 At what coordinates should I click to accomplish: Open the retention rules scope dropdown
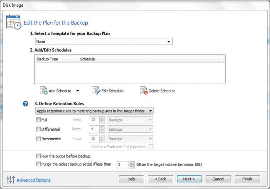tap(95, 111)
